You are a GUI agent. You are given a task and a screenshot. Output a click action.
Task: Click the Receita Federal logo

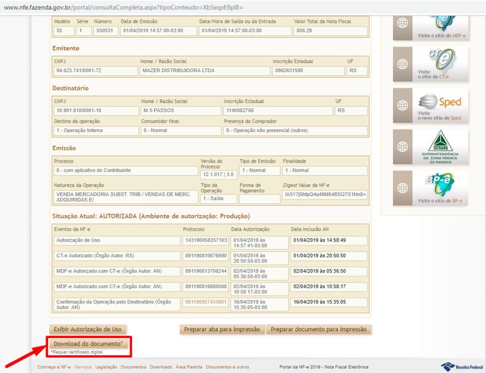click(x=461, y=367)
